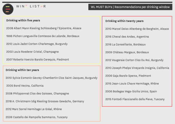
Task: Select the 'Drinking within ten years' heading
Action: click(x=22, y=70)
